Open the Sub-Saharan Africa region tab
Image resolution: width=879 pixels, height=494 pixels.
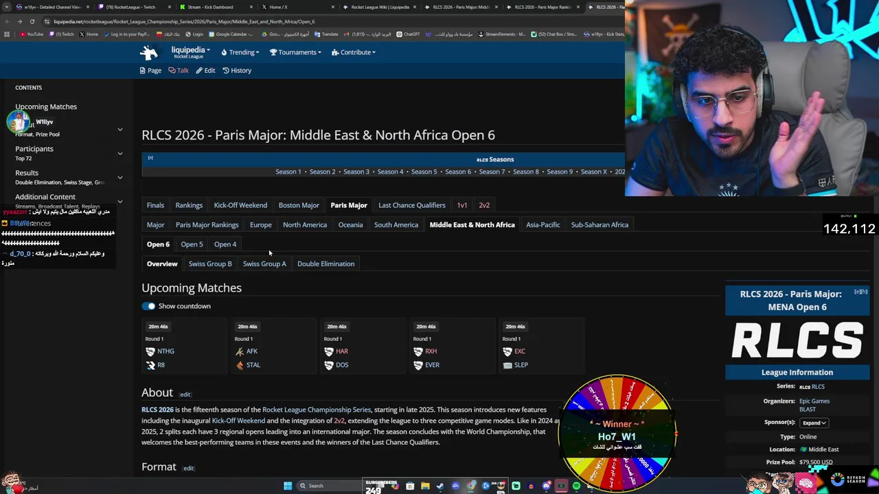[x=600, y=225]
